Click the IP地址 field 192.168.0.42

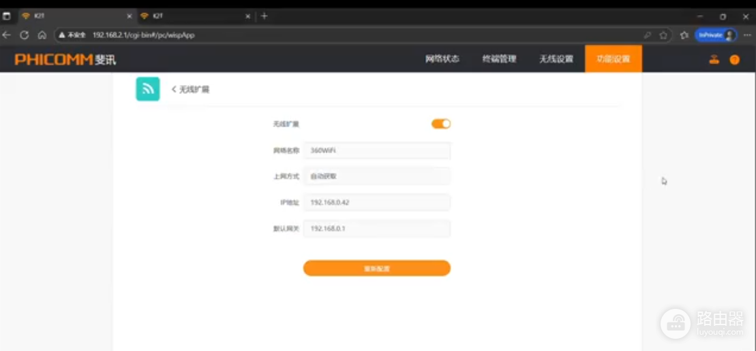point(376,203)
